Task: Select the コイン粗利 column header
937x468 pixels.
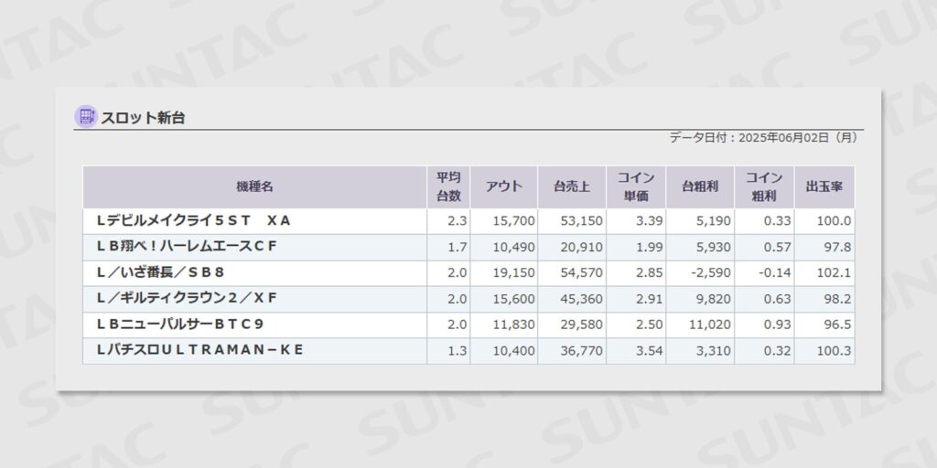Action: click(x=764, y=186)
